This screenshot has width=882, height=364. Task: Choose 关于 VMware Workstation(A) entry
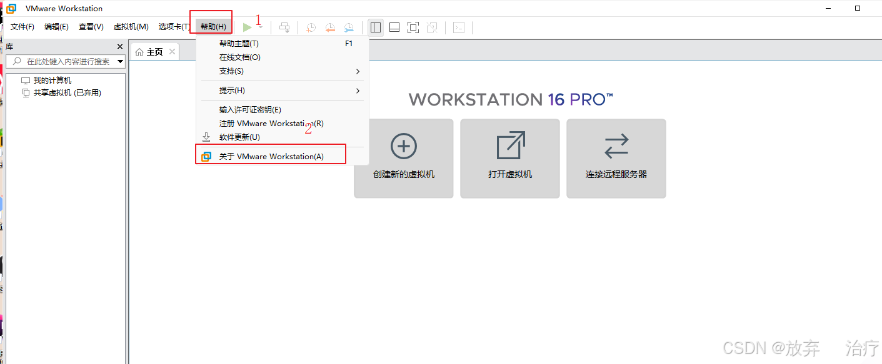(x=283, y=157)
